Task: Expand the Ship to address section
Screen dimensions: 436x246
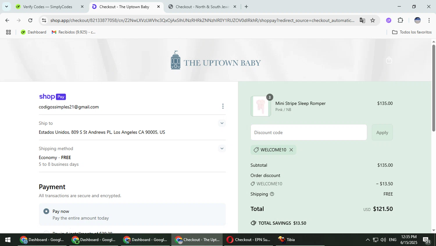Action: point(222,123)
